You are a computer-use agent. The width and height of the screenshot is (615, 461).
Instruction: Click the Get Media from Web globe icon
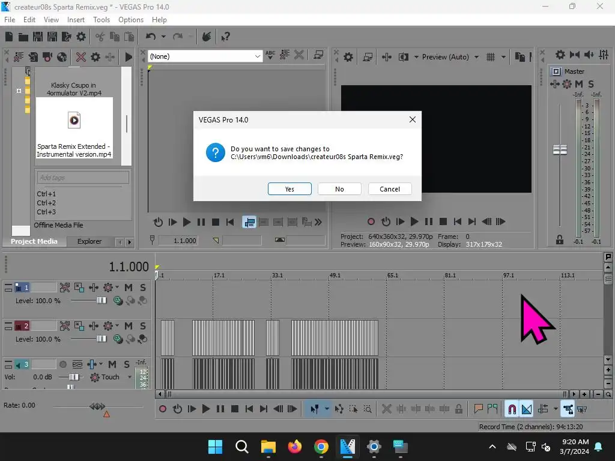62,57
